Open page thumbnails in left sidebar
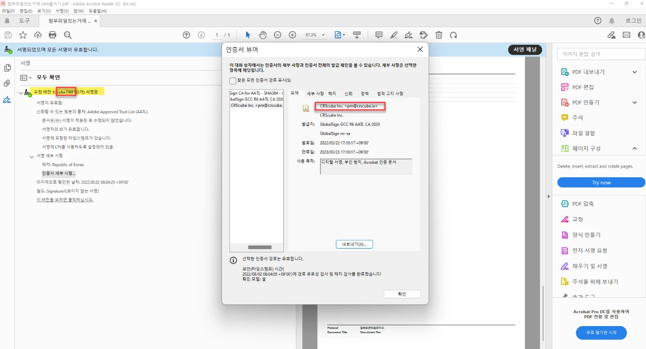This screenshot has width=646, height=349. (x=7, y=68)
